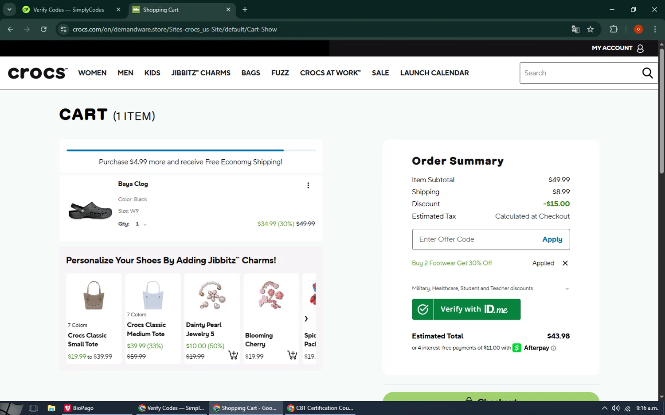Viewport: 665px width, 415px height.
Task: Click MY ACCOUNT text link
Action: pyautogui.click(x=612, y=48)
